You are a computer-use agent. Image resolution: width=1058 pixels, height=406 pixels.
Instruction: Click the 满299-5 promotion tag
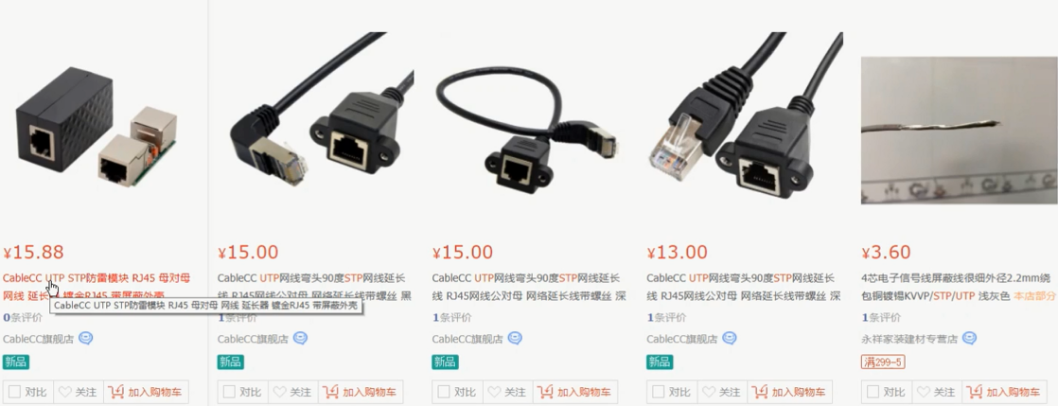883,362
